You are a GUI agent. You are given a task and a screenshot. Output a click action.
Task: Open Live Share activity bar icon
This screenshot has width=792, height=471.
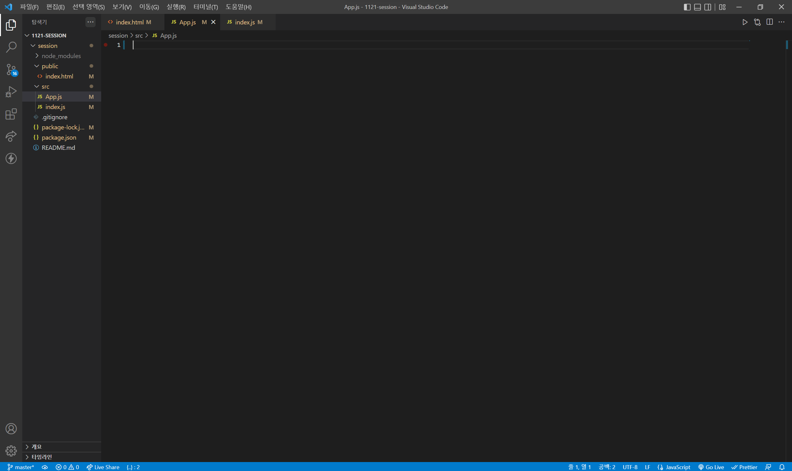click(11, 136)
